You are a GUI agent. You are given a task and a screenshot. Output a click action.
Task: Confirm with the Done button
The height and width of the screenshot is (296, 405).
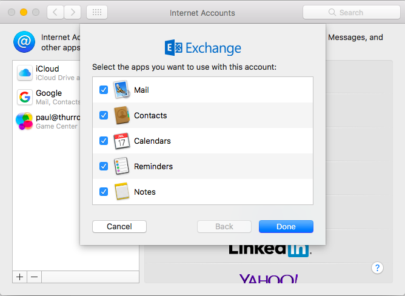pyautogui.click(x=286, y=226)
